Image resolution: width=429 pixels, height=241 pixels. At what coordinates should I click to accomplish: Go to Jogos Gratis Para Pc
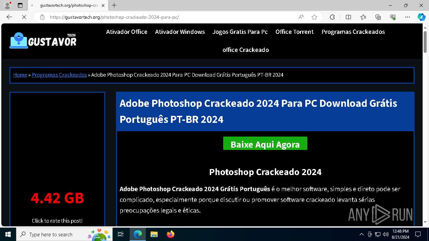point(240,32)
